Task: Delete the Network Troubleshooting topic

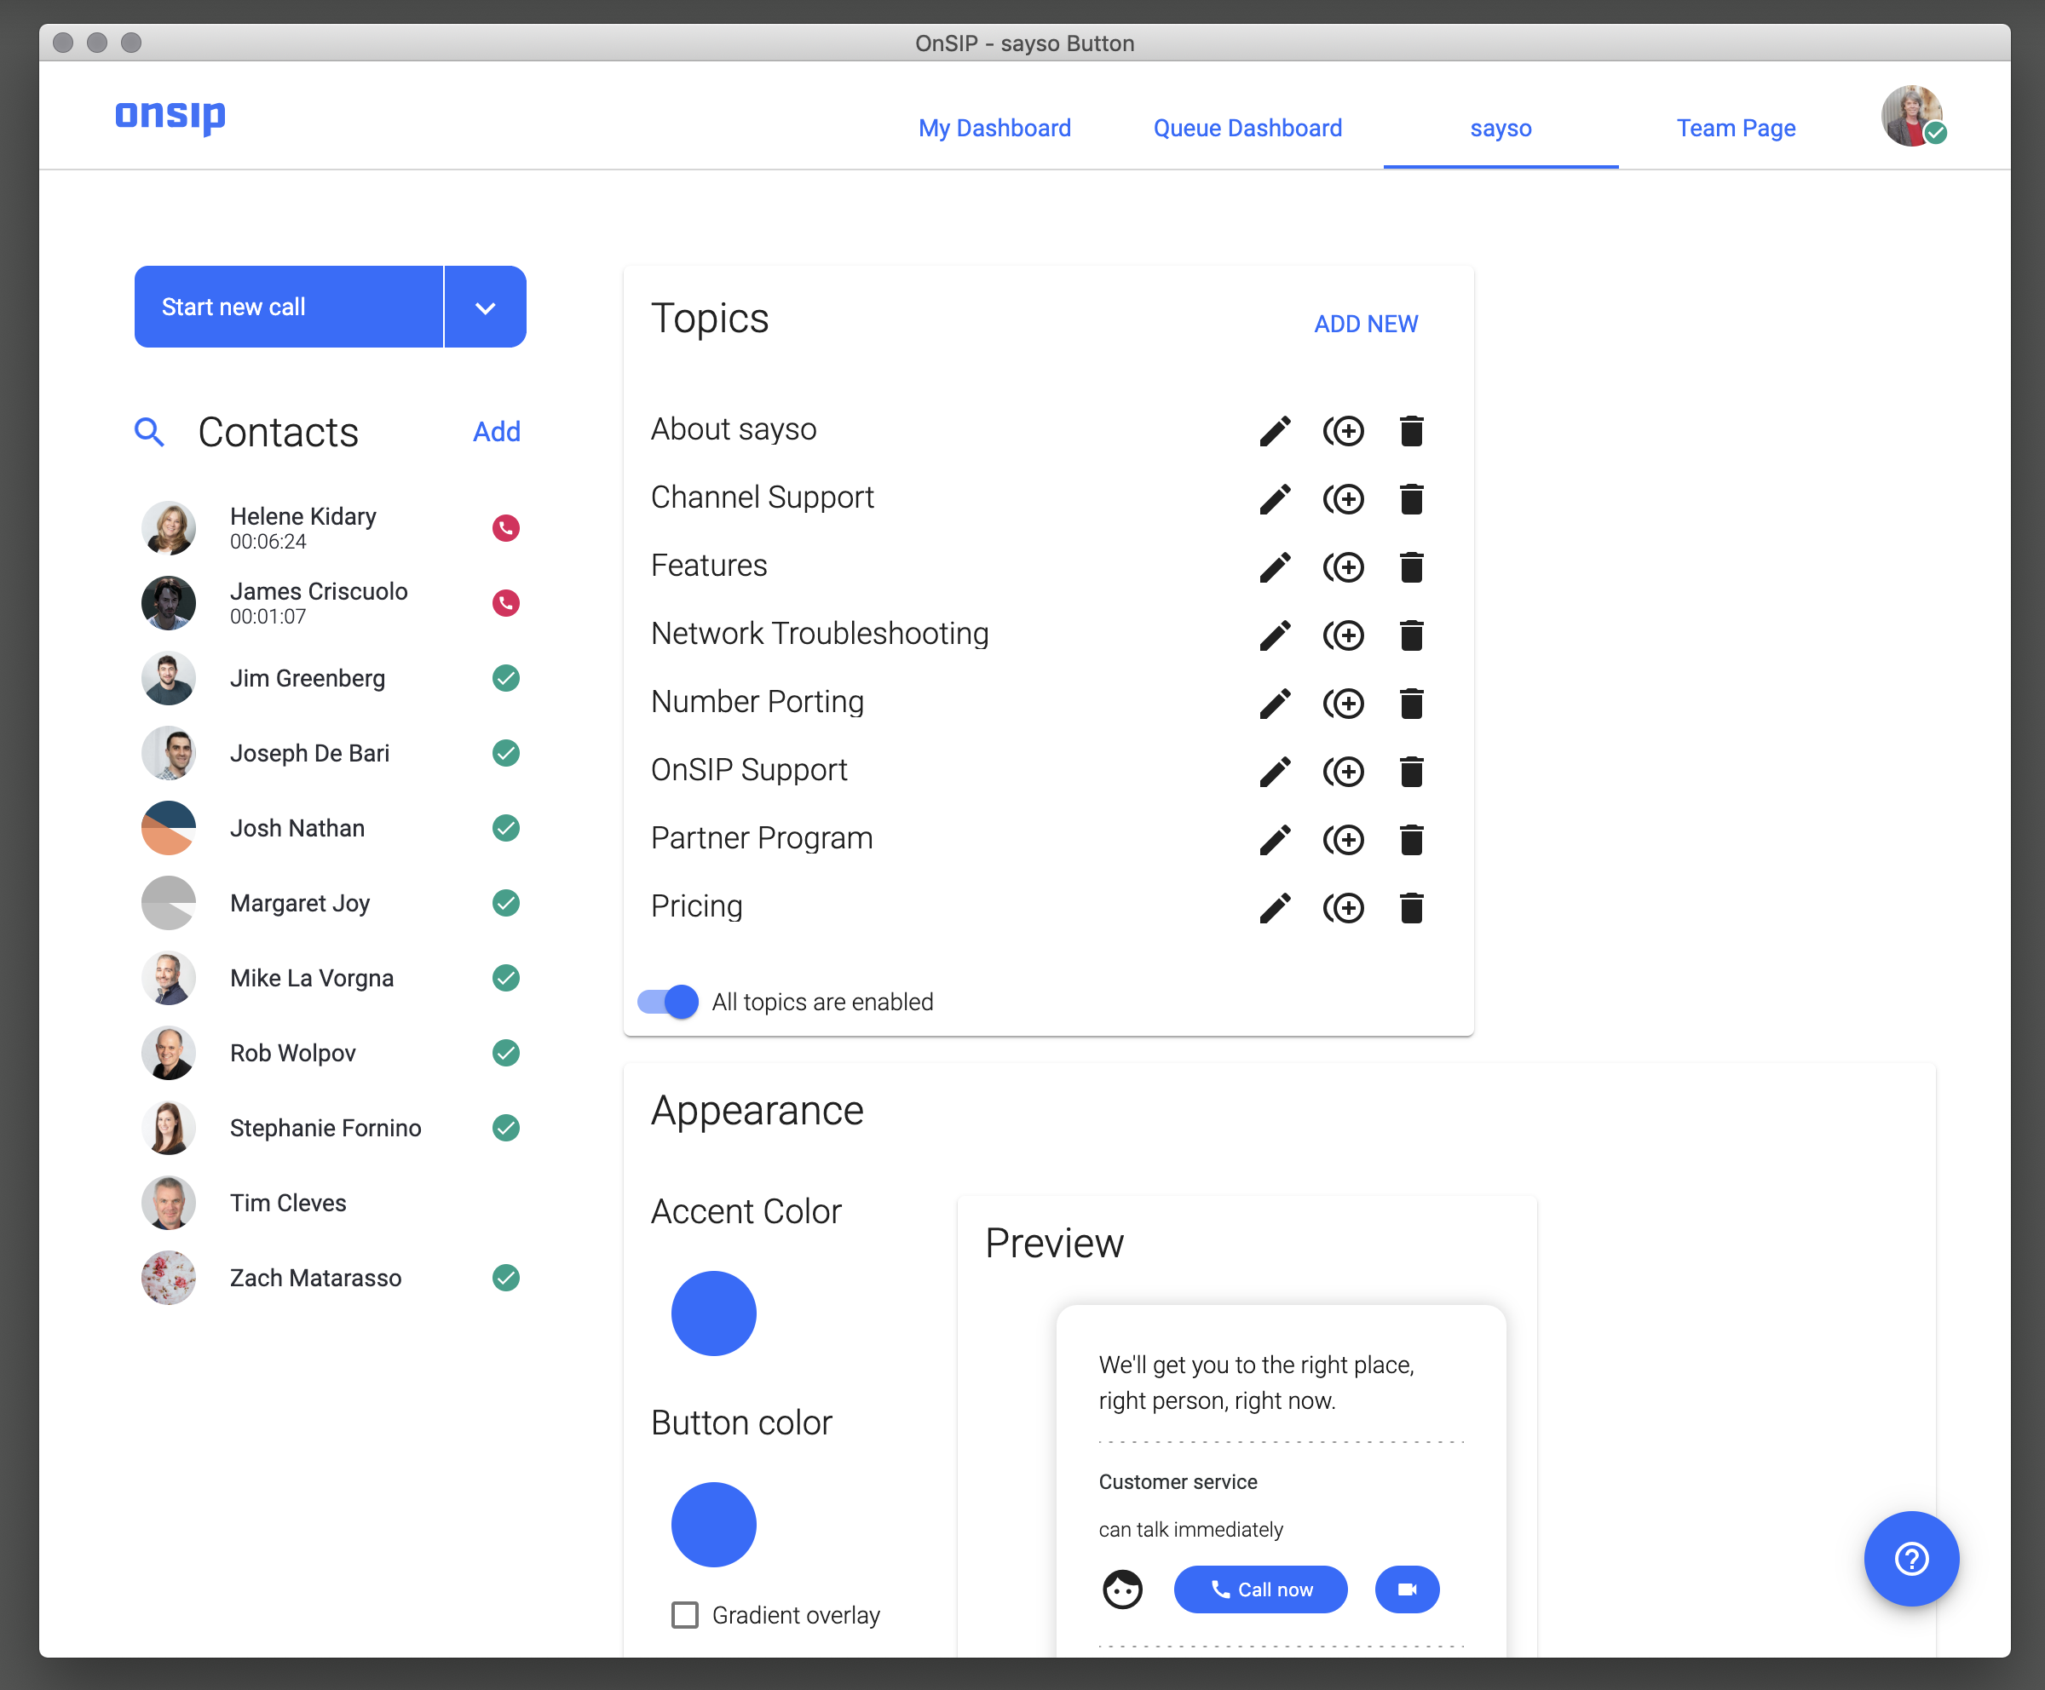Action: point(1411,635)
